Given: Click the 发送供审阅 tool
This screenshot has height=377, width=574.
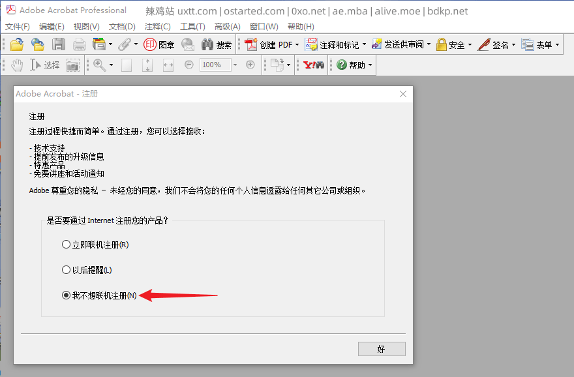Looking at the screenshot, I should 397,44.
